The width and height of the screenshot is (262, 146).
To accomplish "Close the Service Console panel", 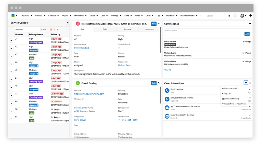I will click(x=67, y=23).
